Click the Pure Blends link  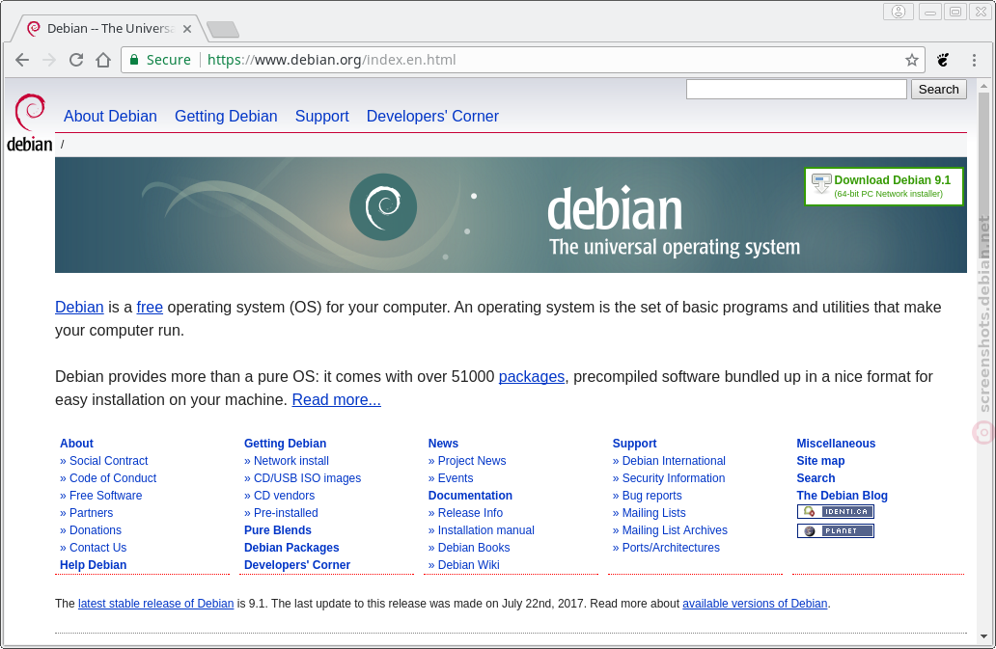278,529
